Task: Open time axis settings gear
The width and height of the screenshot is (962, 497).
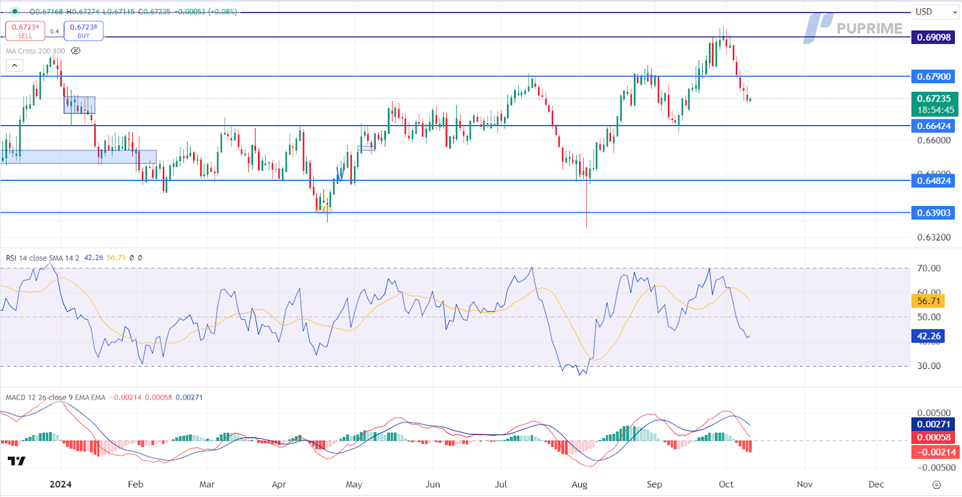Action: coord(936,484)
